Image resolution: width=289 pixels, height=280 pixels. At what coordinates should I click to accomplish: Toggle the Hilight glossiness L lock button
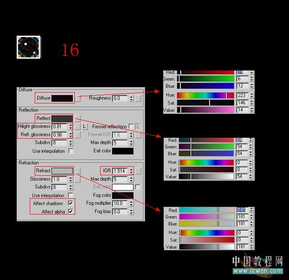(x=85, y=126)
